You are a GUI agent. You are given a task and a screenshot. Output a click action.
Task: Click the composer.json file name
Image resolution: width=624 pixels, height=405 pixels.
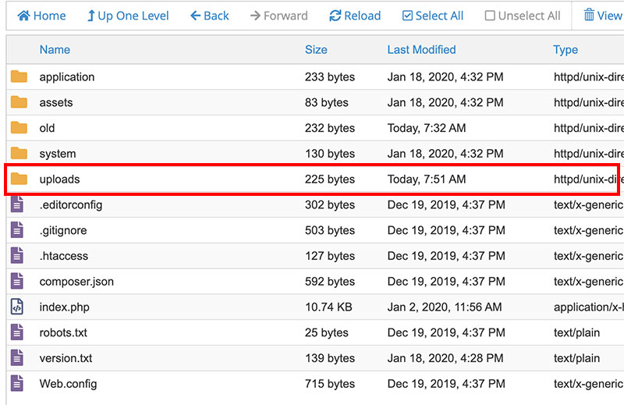pos(76,282)
